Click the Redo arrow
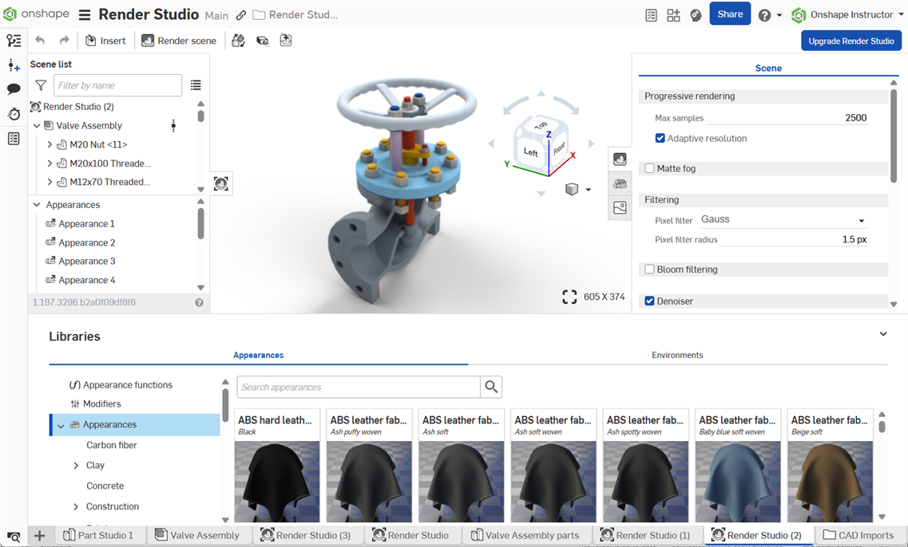This screenshot has height=547, width=908. click(x=64, y=41)
